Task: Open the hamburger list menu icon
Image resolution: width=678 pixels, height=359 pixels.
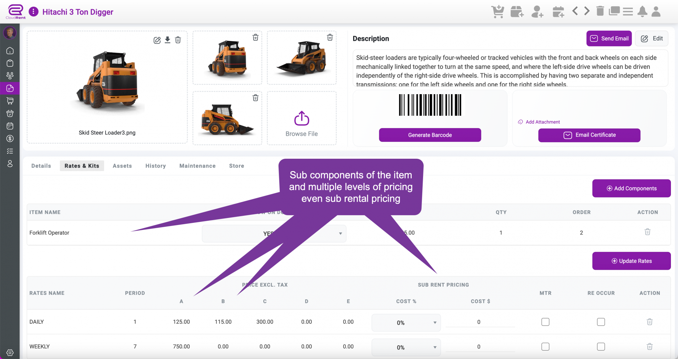Action: pyautogui.click(x=628, y=12)
